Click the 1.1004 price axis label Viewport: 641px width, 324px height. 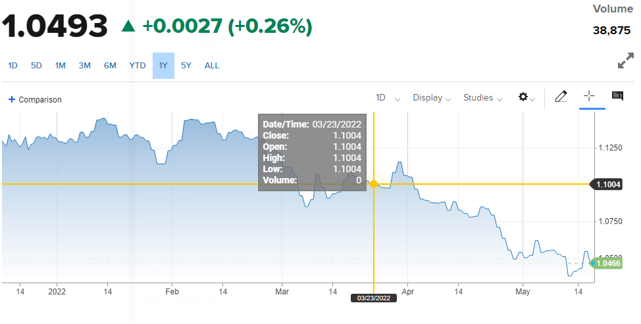click(x=608, y=185)
